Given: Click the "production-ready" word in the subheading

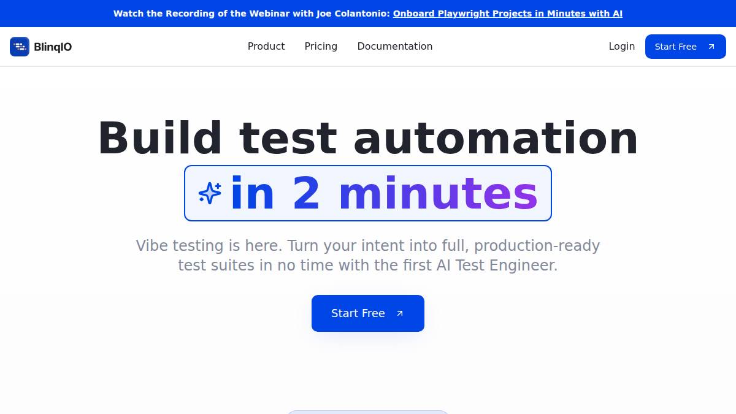Looking at the screenshot, I should point(537,246).
